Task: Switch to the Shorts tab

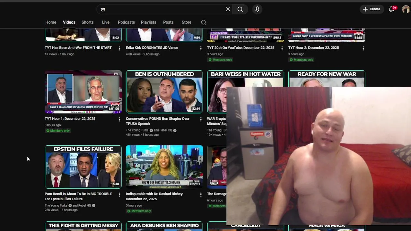Action: point(87,22)
